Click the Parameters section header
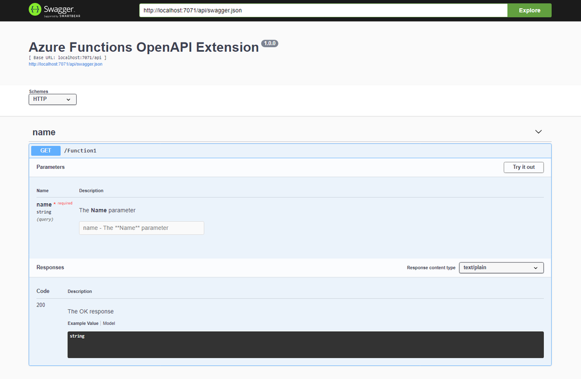 pyautogui.click(x=51, y=167)
